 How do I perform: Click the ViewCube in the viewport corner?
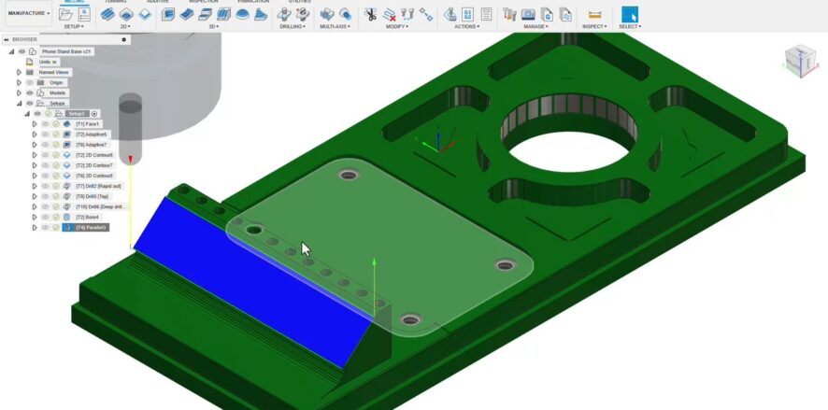[x=798, y=62]
